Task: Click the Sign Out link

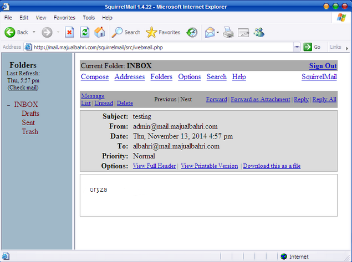Action: pyautogui.click(x=323, y=66)
